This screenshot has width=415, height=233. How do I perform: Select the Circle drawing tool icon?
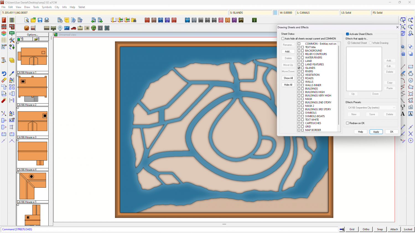(411, 80)
